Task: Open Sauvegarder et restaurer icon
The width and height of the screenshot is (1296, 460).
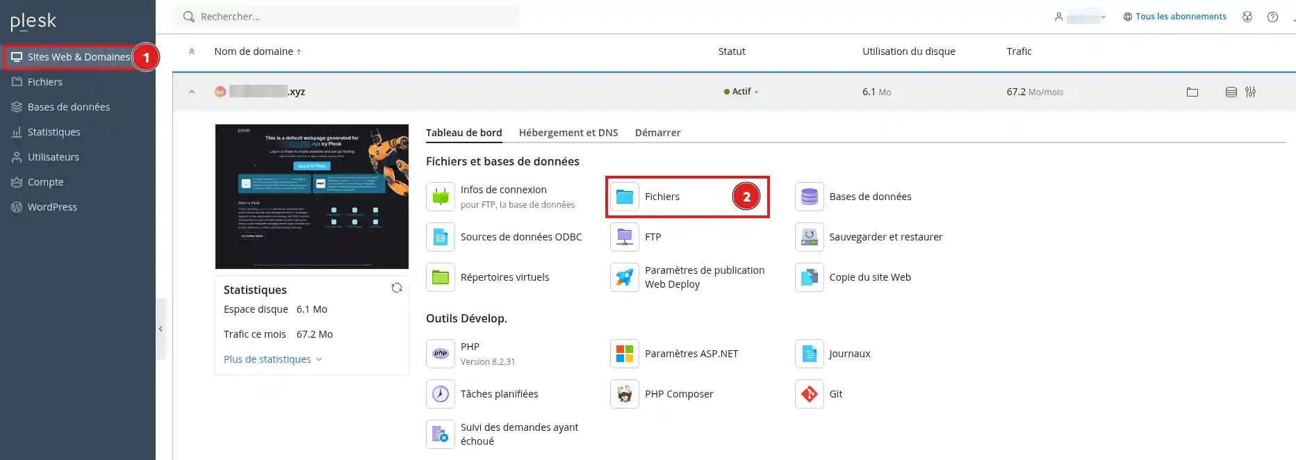Action: click(x=810, y=237)
